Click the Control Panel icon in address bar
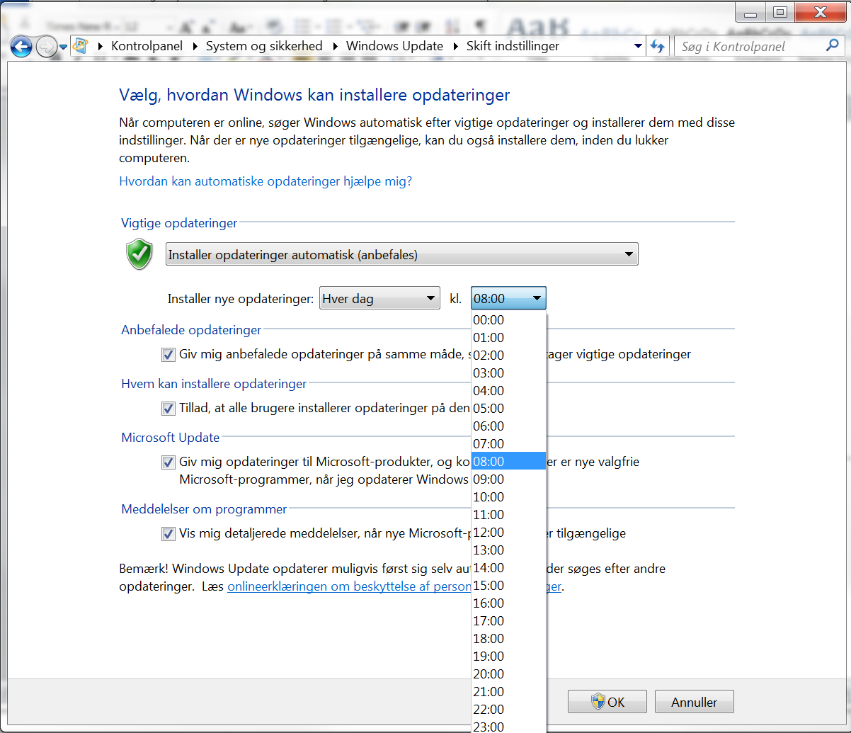 (x=81, y=46)
